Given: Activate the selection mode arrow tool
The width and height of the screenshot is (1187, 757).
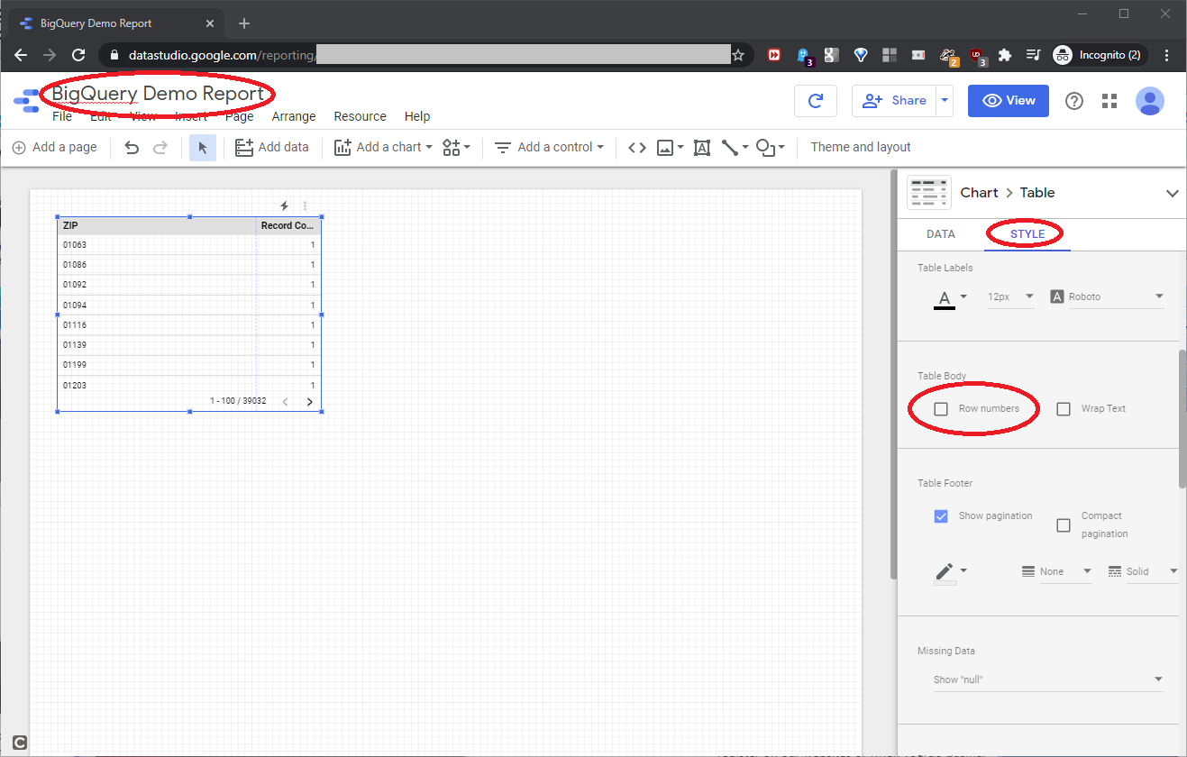Looking at the screenshot, I should [203, 147].
